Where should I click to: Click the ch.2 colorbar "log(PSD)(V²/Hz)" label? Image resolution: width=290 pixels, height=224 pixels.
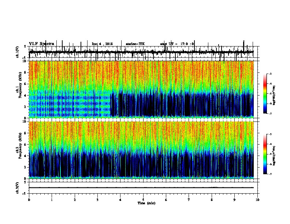(x=274, y=156)
